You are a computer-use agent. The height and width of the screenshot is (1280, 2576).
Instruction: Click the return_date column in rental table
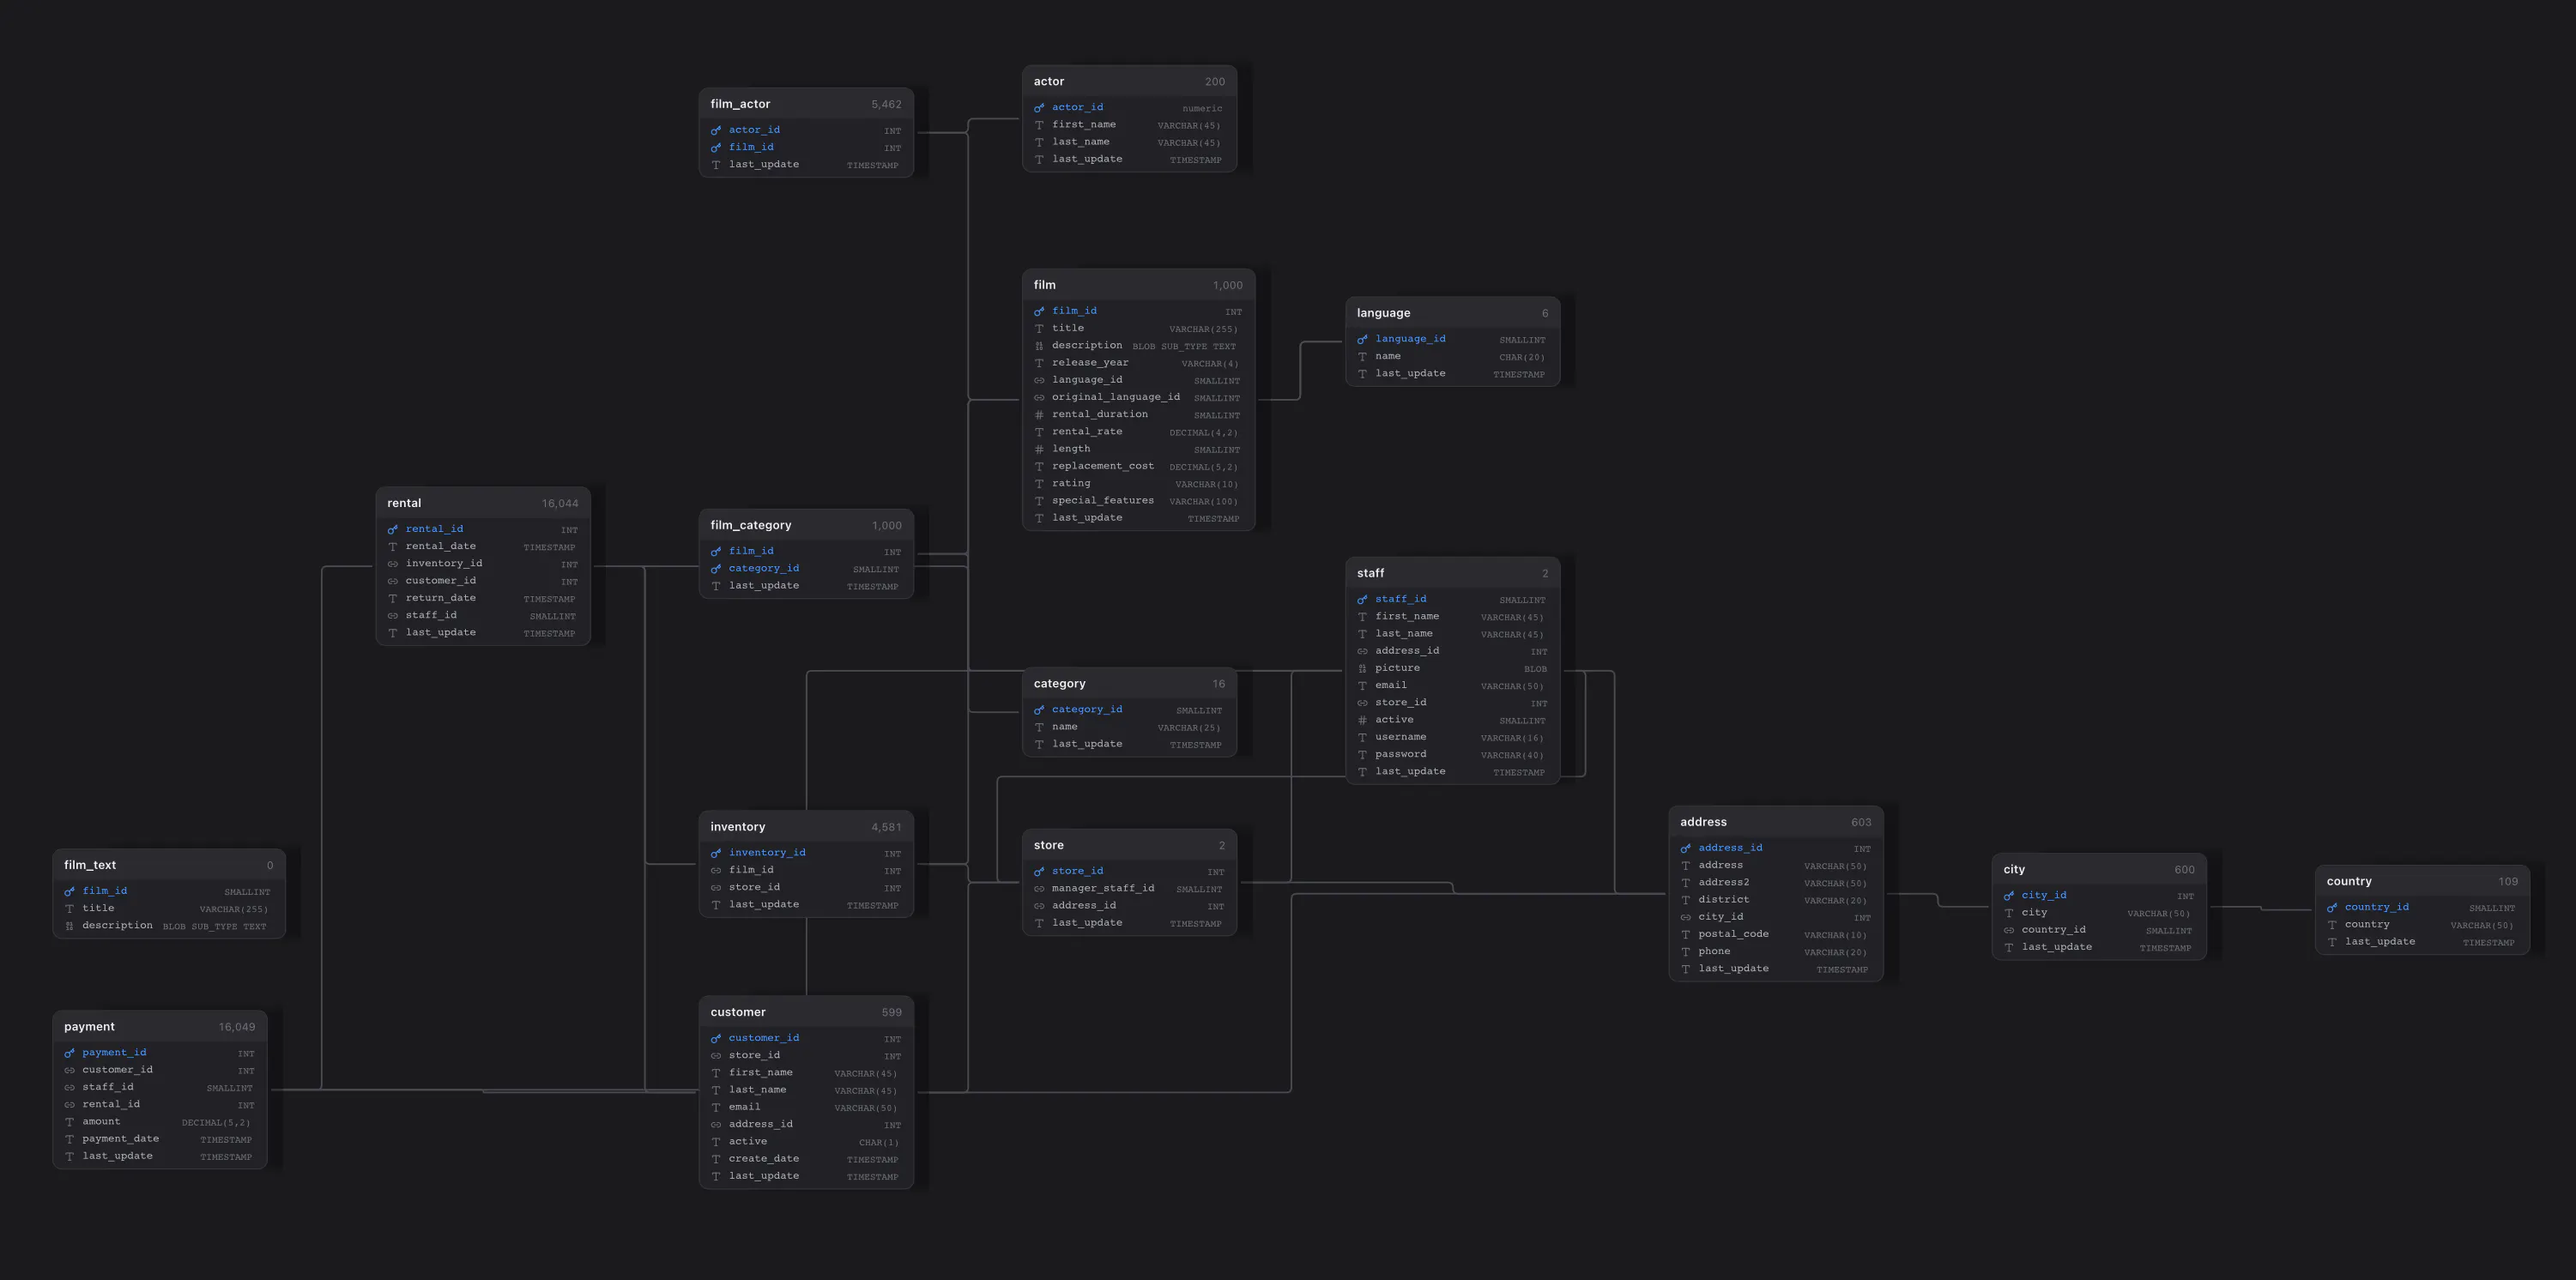click(483, 598)
